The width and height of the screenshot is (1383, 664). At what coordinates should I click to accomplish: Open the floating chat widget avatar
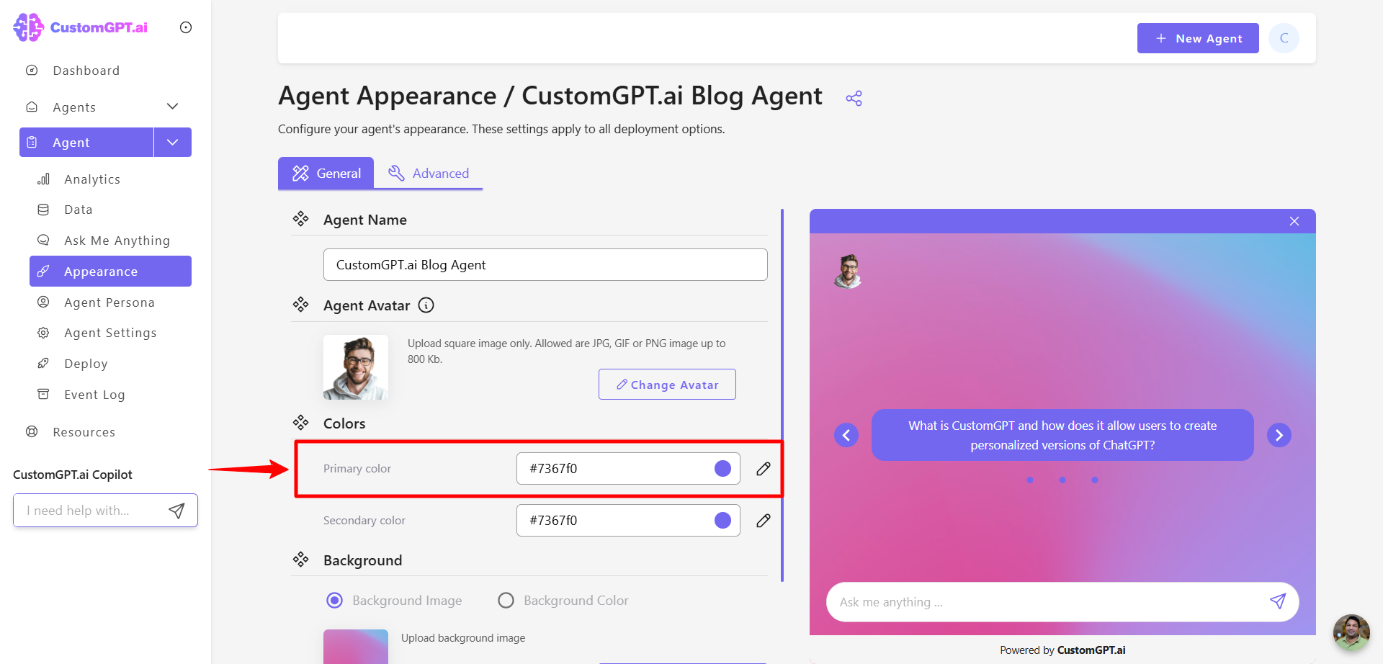pos(1351,632)
